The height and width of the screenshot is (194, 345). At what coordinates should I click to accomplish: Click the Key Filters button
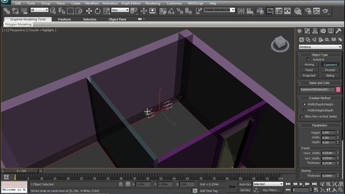coord(271,190)
